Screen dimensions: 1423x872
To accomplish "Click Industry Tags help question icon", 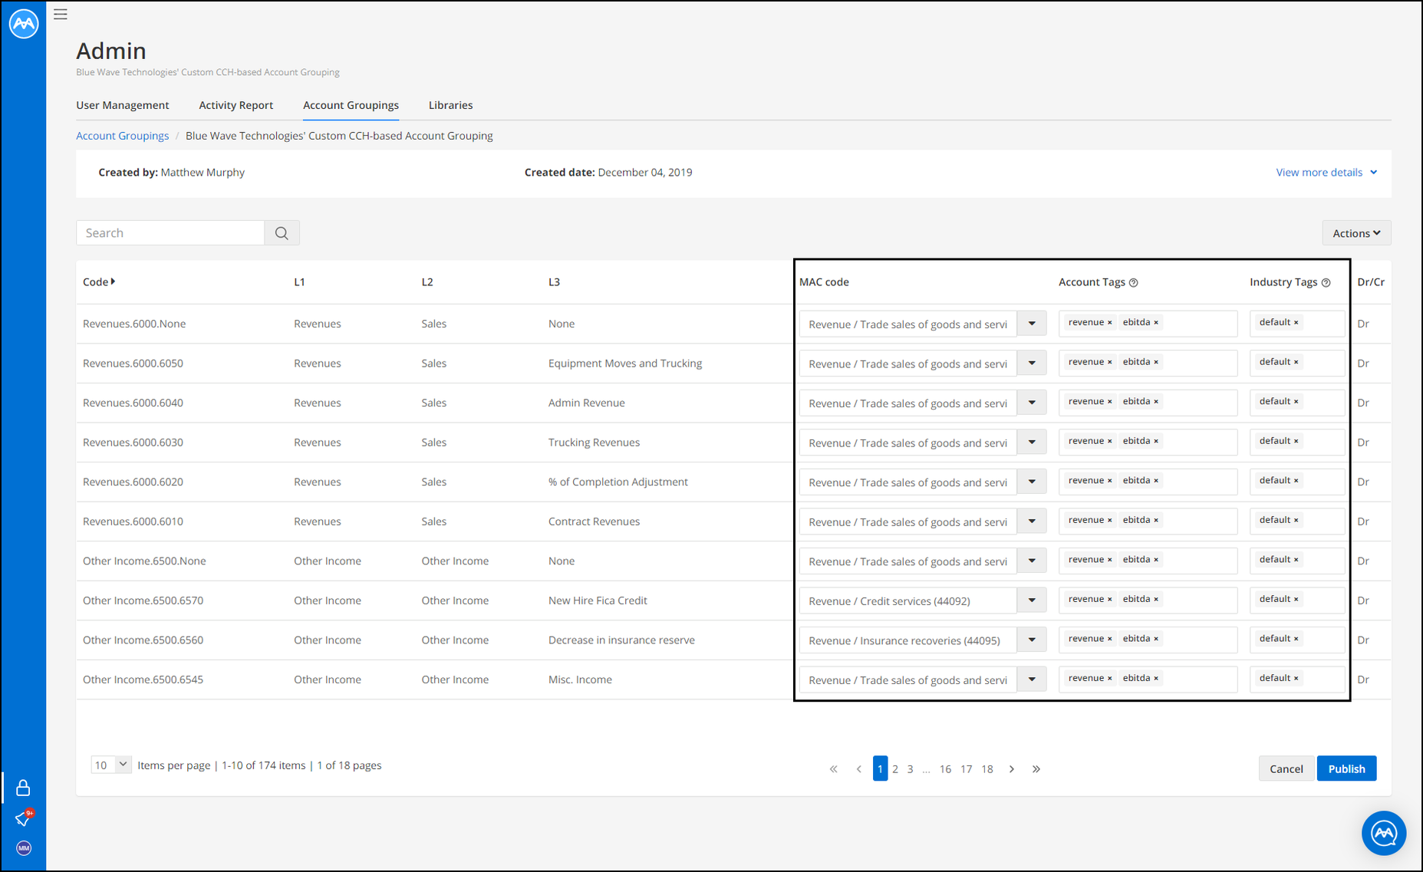I will point(1326,283).
